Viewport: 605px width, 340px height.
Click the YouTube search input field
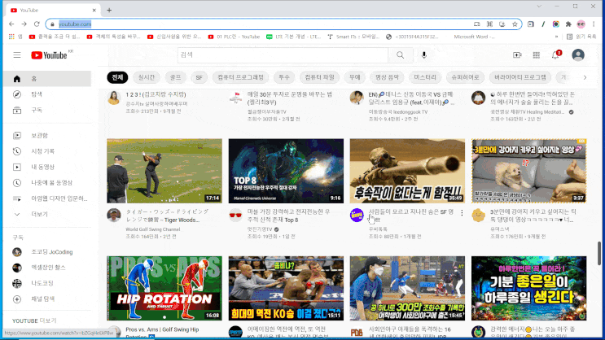pyautogui.click(x=283, y=55)
